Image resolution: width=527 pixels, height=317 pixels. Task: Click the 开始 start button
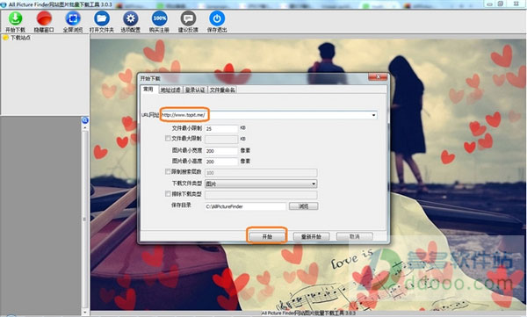pyautogui.click(x=267, y=237)
